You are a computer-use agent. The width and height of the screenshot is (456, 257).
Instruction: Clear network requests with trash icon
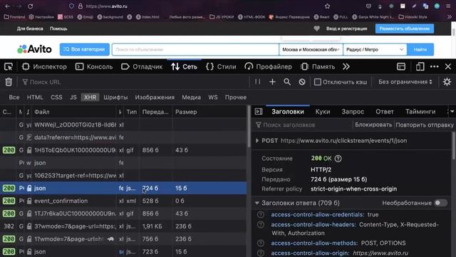point(9,82)
